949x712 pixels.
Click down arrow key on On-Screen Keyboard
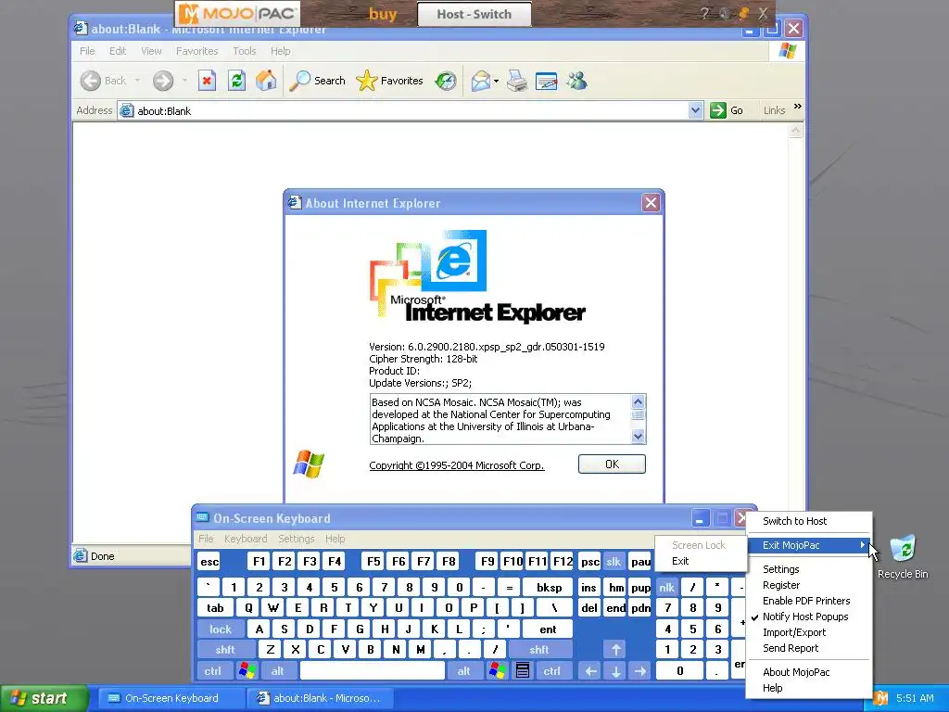615,671
